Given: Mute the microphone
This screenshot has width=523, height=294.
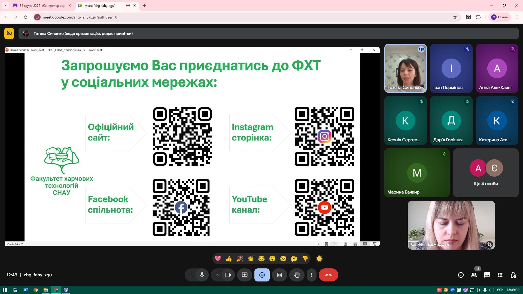Looking at the screenshot, I should pos(202,275).
